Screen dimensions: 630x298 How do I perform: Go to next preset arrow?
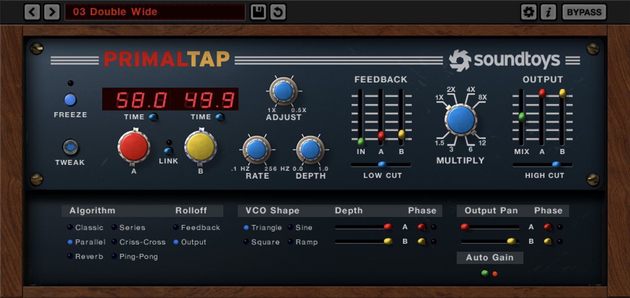tap(52, 12)
